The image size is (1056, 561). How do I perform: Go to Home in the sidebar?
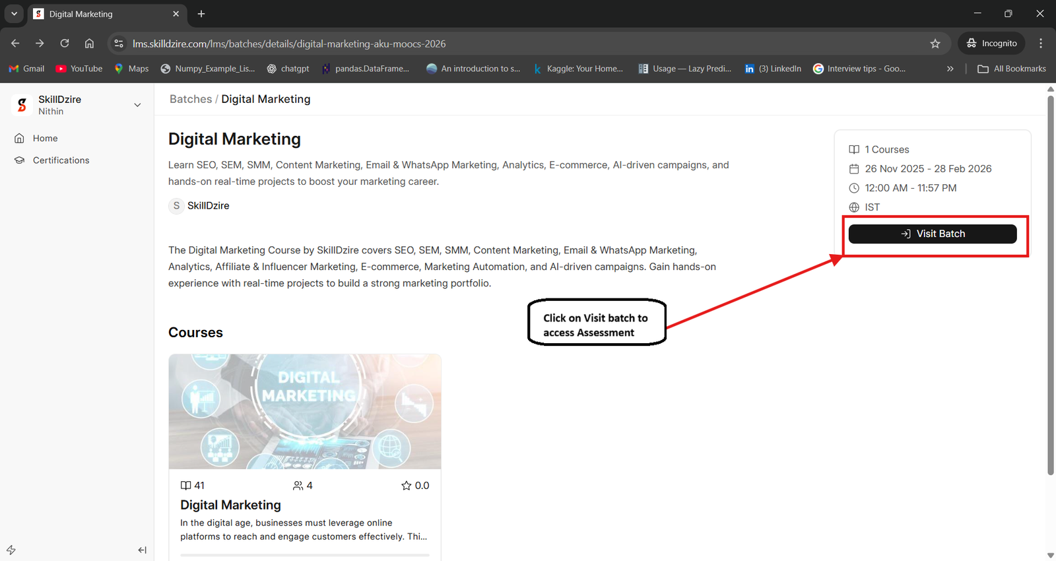pyautogui.click(x=45, y=138)
